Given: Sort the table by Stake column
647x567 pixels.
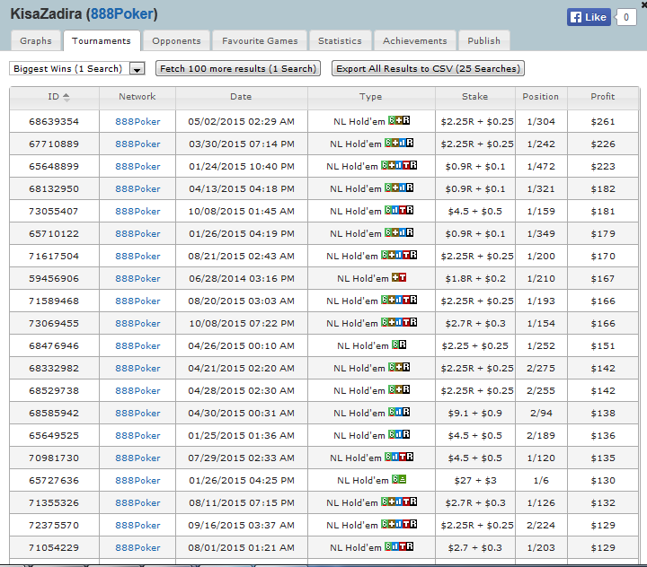Looking at the screenshot, I should coord(475,96).
